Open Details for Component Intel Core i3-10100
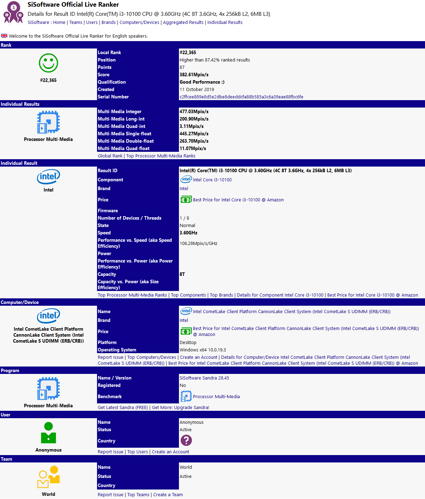 (280, 295)
